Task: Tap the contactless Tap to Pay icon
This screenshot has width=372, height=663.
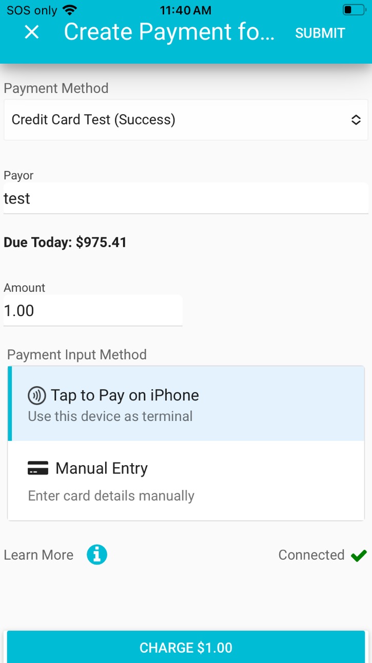Action: point(37,396)
